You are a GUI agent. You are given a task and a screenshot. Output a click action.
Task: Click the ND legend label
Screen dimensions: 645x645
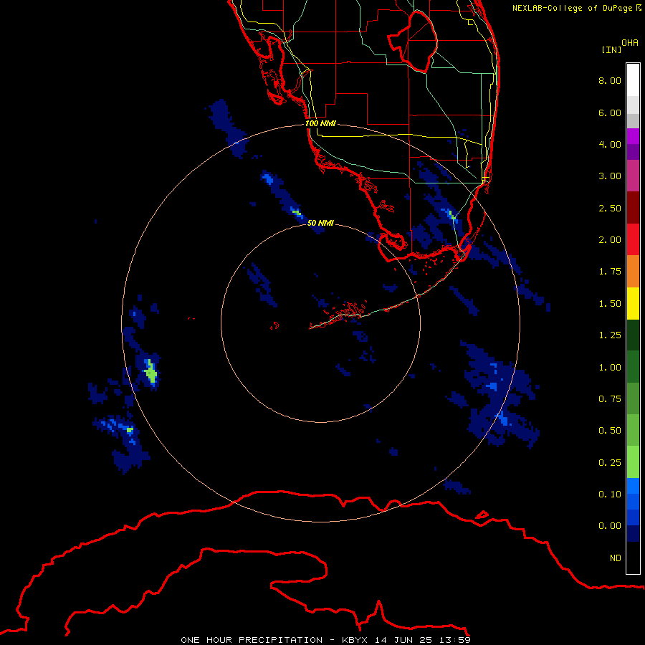[616, 558]
